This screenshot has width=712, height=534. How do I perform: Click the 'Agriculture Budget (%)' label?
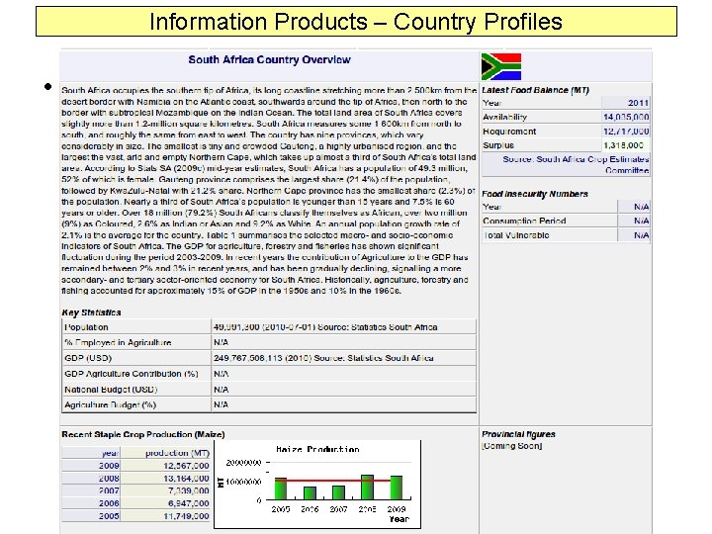point(111,404)
